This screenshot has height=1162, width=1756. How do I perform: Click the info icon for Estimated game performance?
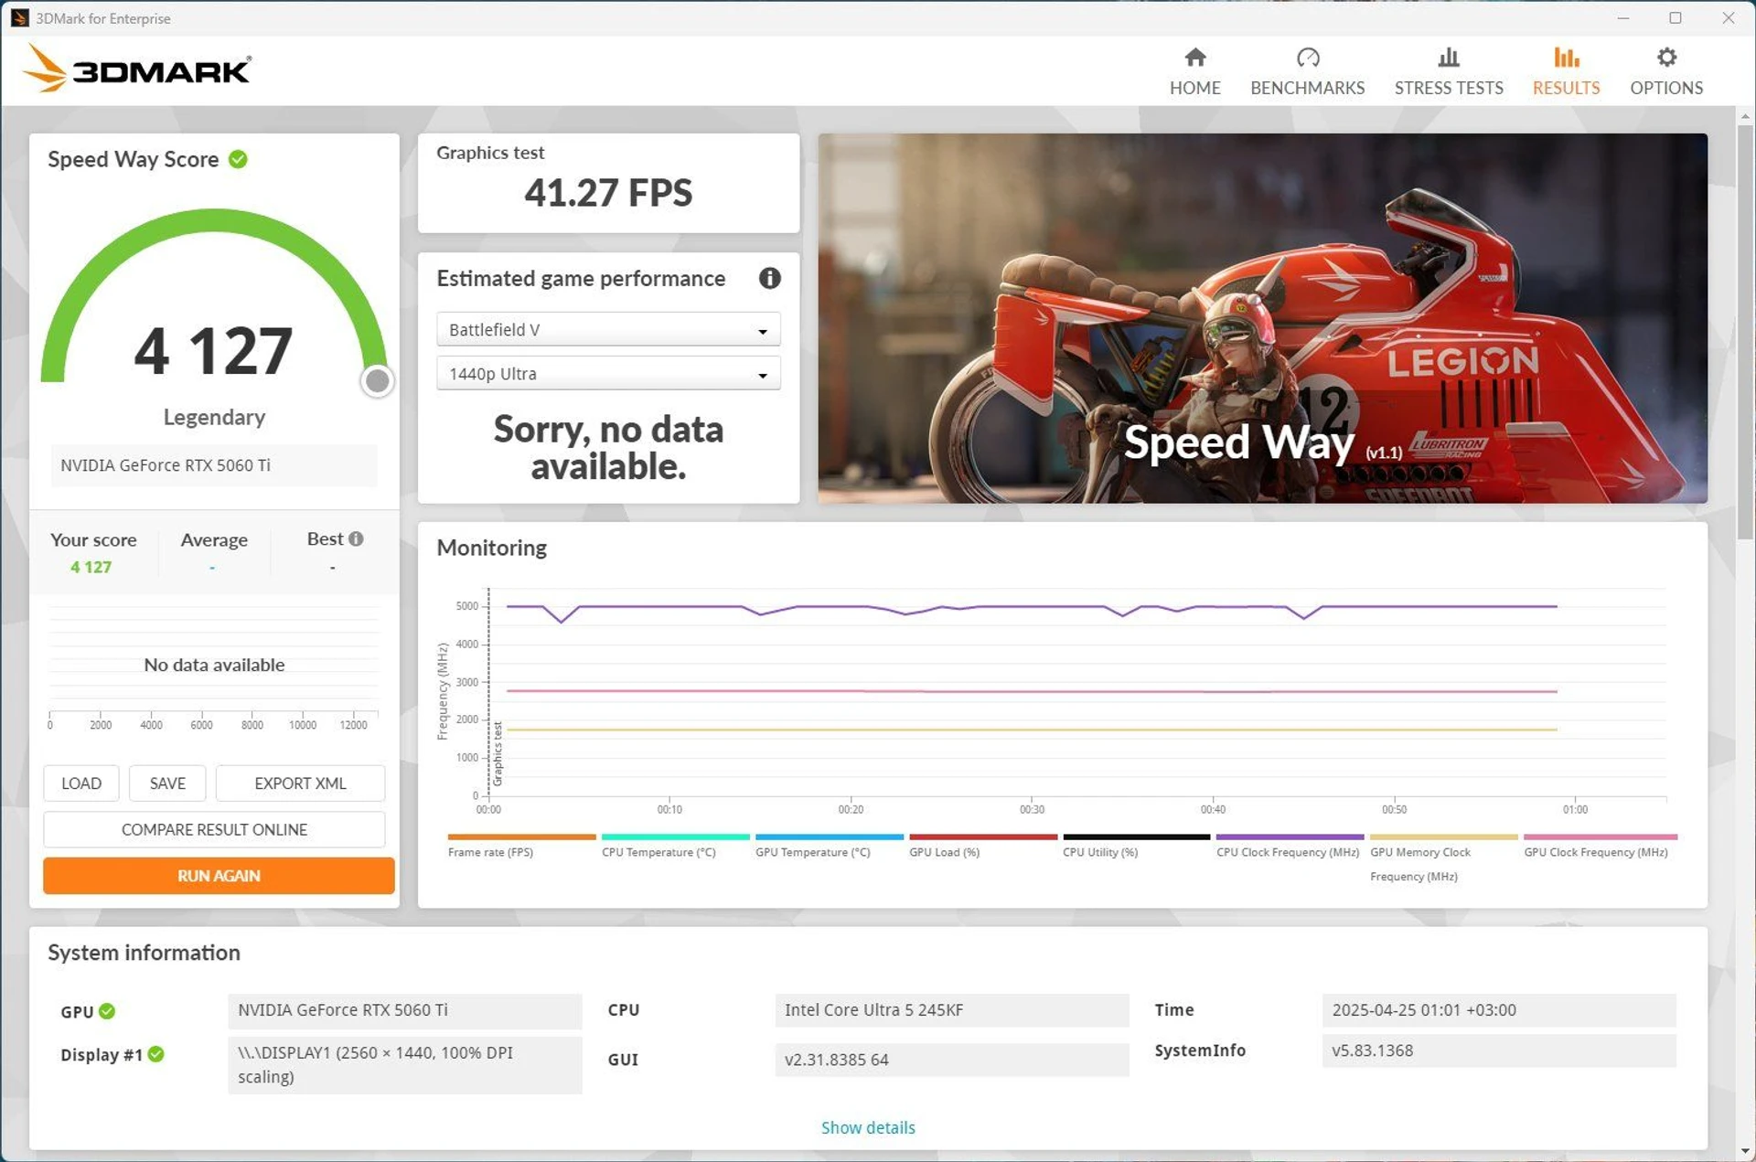(769, 278)
